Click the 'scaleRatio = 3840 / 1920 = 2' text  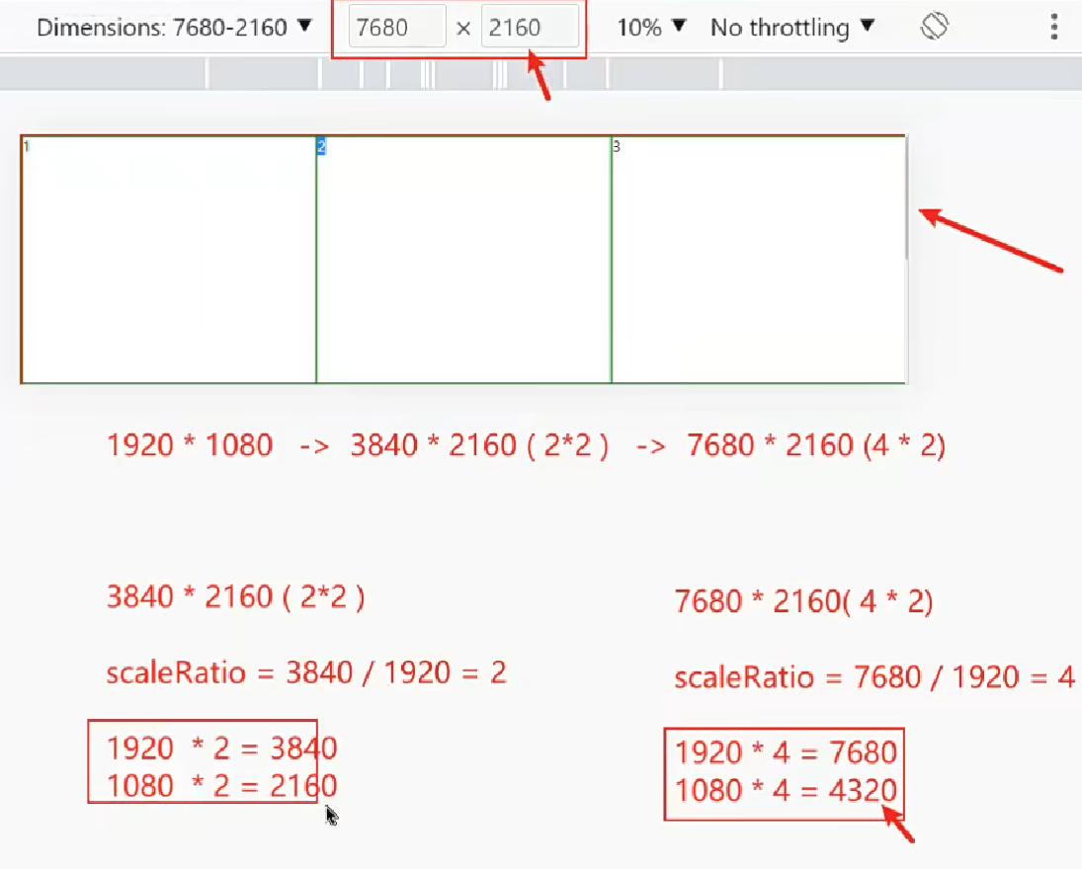tap(306, 673)
